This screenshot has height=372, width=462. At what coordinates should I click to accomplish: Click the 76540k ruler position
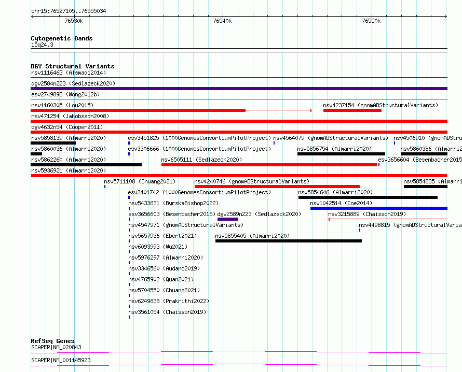tap(223, 21)
